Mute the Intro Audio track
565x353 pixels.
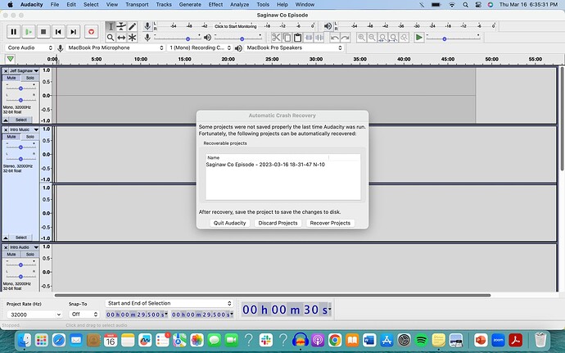click(12, 254)
